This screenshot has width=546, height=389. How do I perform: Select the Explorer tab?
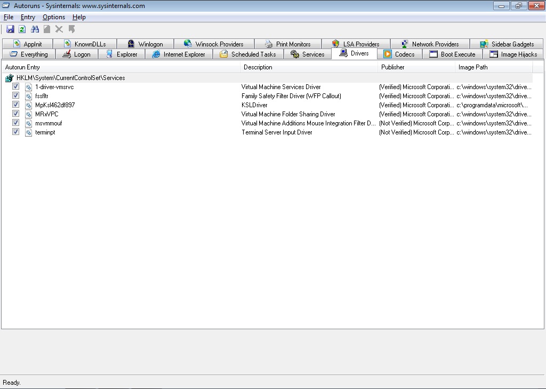tap(122, 54)
